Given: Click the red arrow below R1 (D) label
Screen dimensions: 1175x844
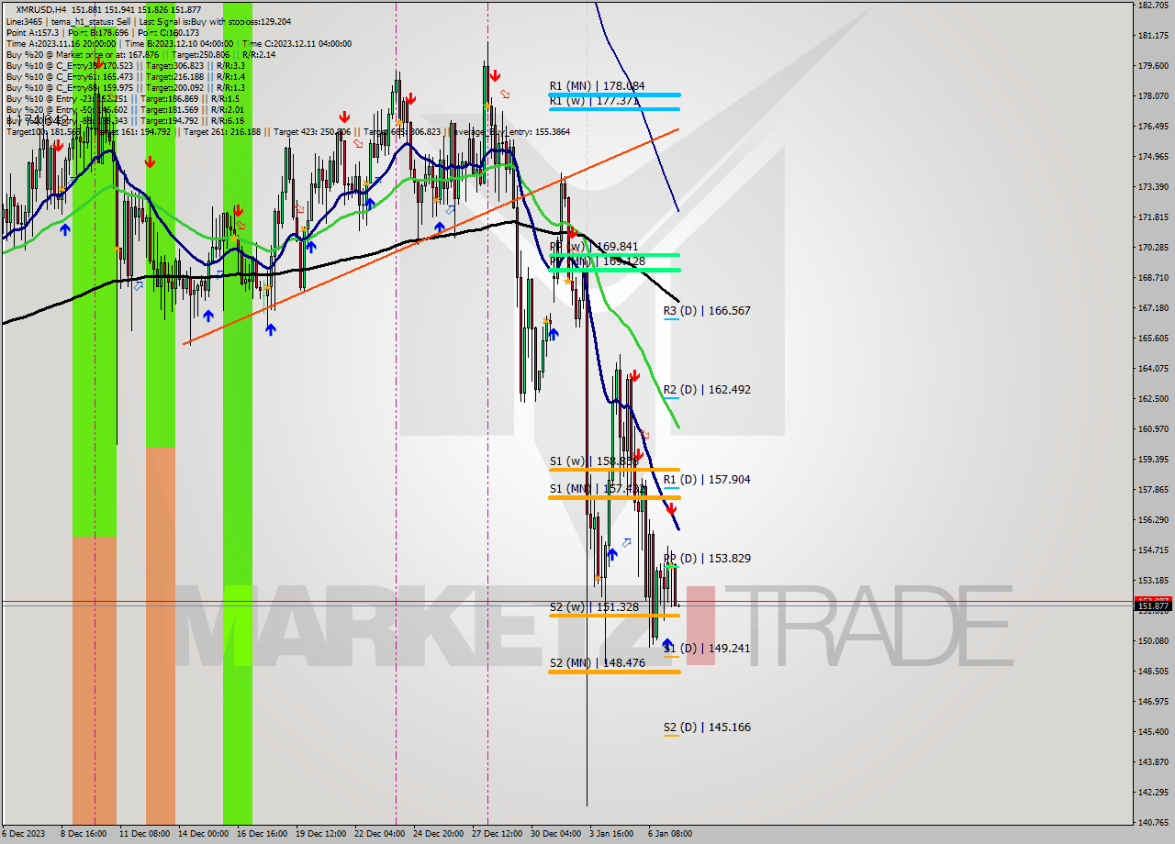Looking at the screenshot, I should pyautogui.click(x=672, y=508).
